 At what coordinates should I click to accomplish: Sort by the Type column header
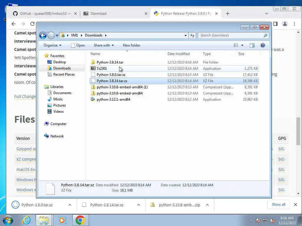(207, 54)
